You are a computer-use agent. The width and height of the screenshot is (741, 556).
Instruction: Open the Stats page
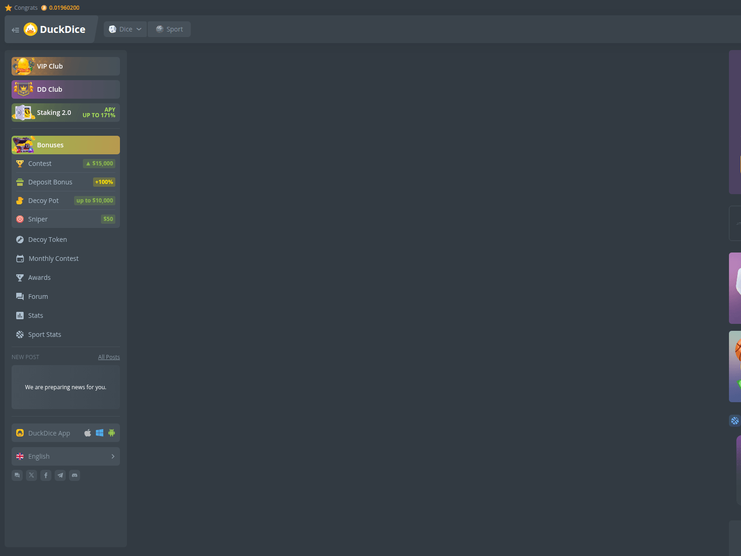66,316
